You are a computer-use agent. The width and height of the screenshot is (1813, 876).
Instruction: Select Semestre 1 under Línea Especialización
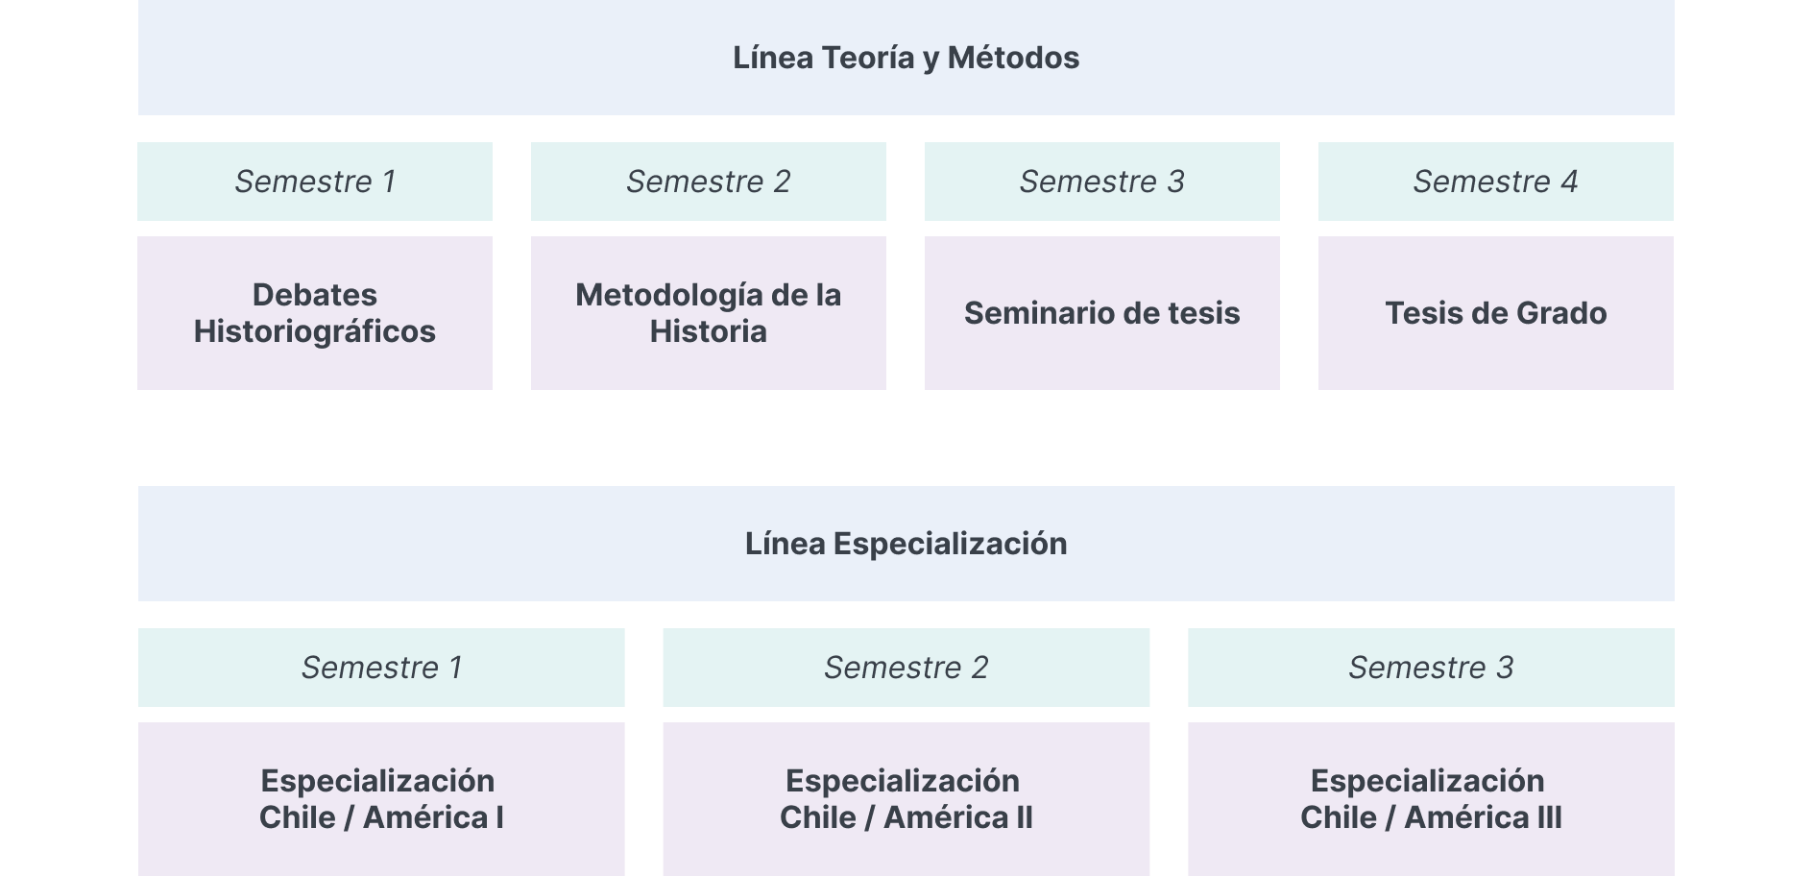pyautogui.click(x=381, y=668)
